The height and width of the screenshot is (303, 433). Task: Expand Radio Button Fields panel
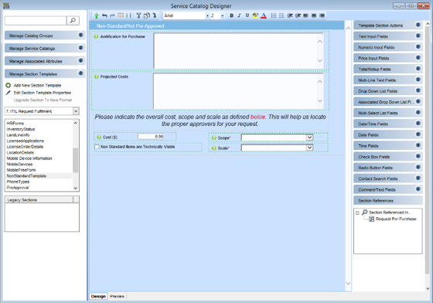[418, 167]
